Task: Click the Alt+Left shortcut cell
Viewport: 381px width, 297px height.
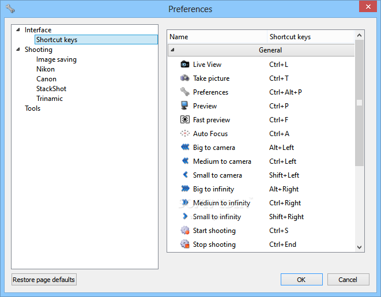Action: point(281,148)
